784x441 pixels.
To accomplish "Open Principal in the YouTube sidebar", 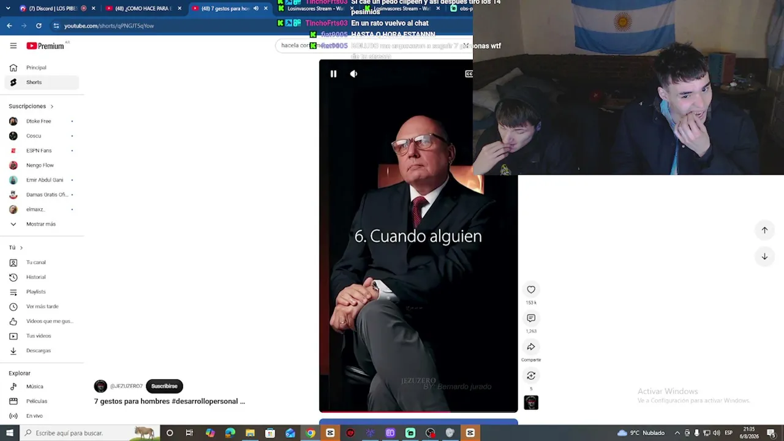I will 42,67.
